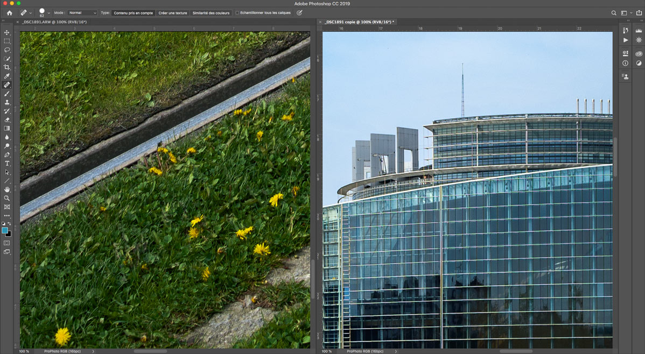Toggle Quick Mask mode
The height and width of the screenshot is (354, 645).
click(x=7, y=243)
